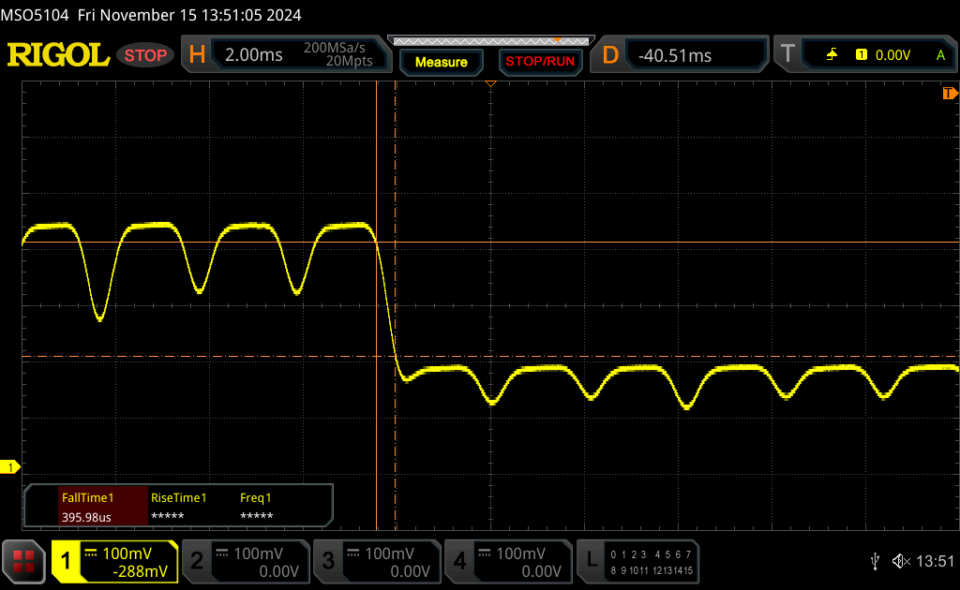
Task: Open the function navigation grid icon
Action: [23, 561]
